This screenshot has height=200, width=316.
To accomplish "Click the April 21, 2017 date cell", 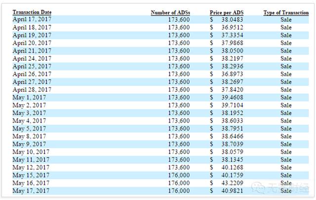I will 32,50.
